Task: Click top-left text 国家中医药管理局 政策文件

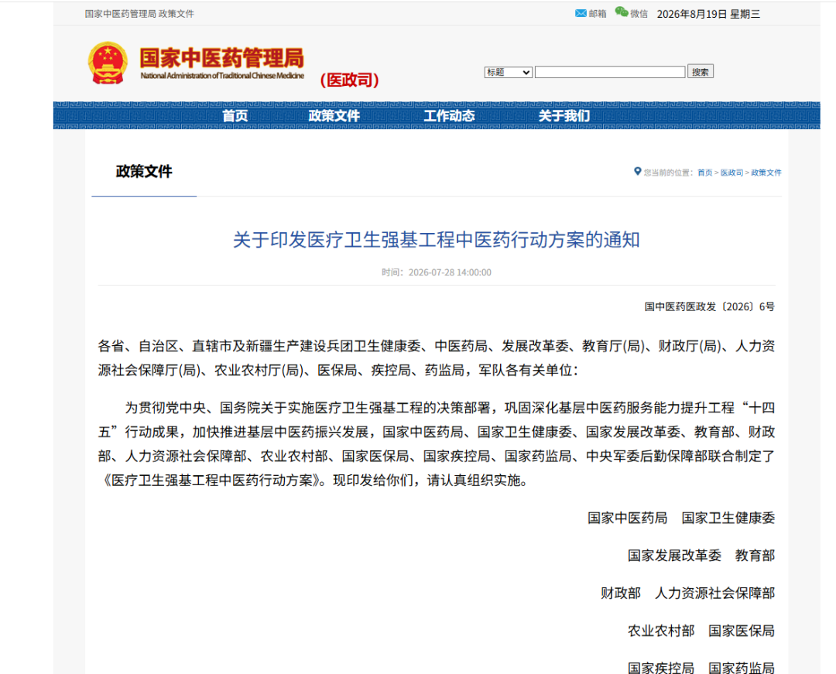Action: coord(139,14)
